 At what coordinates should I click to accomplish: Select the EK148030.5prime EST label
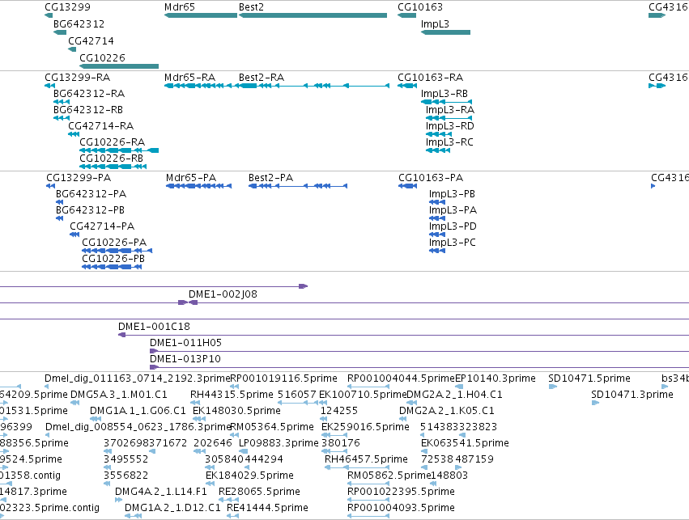pos(237,411)
